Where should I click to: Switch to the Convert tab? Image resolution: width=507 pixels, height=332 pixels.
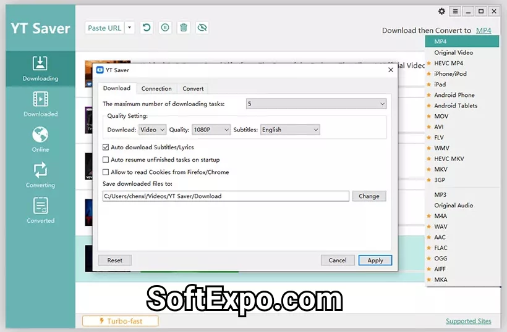click(193, 88)
